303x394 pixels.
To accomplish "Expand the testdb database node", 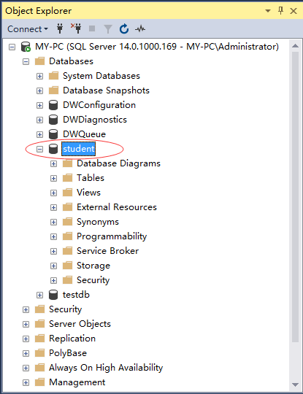I will tap(39, 295).
